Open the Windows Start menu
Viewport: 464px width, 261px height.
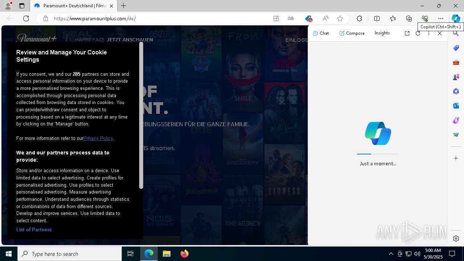coord(9,254)
